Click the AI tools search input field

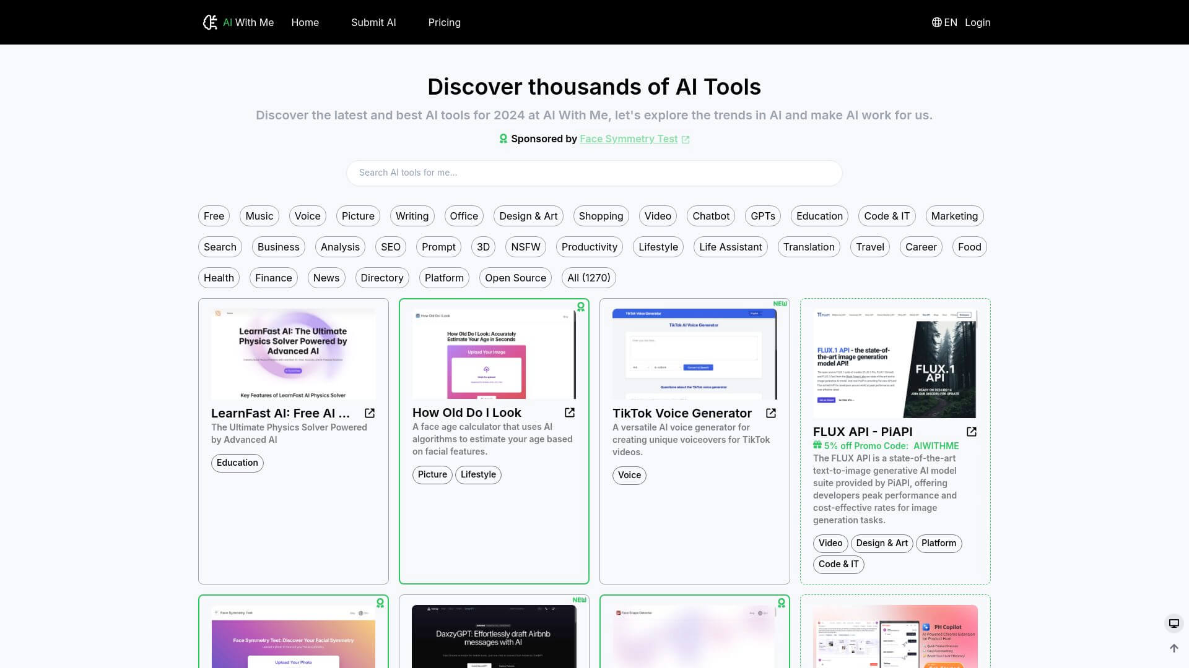[594, 172]
